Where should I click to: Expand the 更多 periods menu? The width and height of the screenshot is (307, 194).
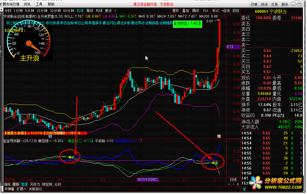108,11
